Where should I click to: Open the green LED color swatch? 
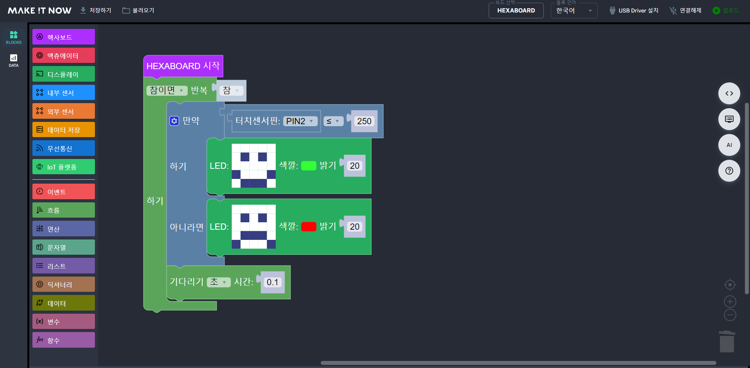point(309,166)
